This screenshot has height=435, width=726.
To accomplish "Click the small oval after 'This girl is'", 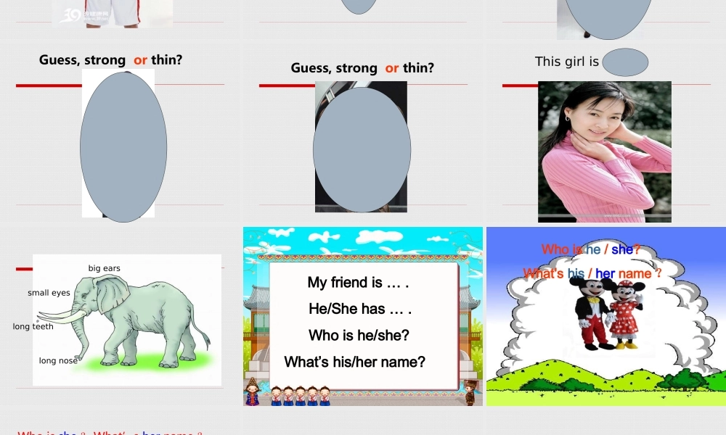I will [626, 62].
